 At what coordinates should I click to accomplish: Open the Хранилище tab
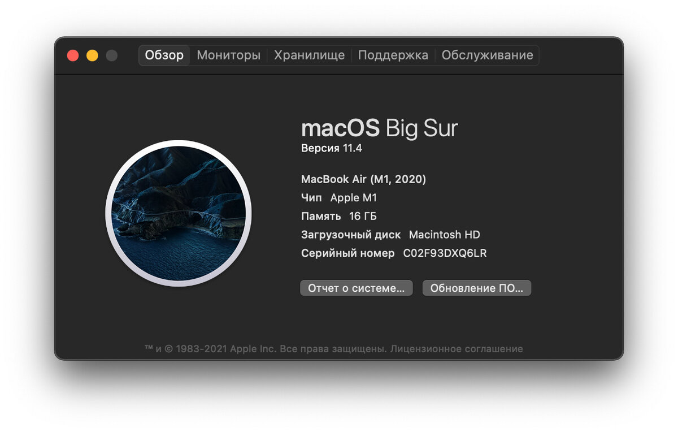pos(309,55)
